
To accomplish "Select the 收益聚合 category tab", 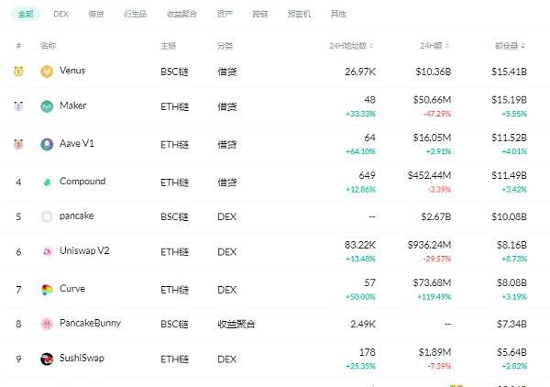I will [x=181, y=14].
